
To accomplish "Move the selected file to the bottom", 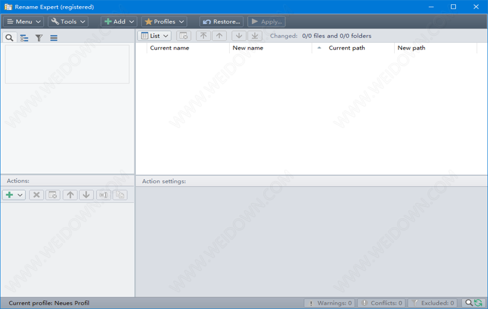I will [x=255, y=36].
